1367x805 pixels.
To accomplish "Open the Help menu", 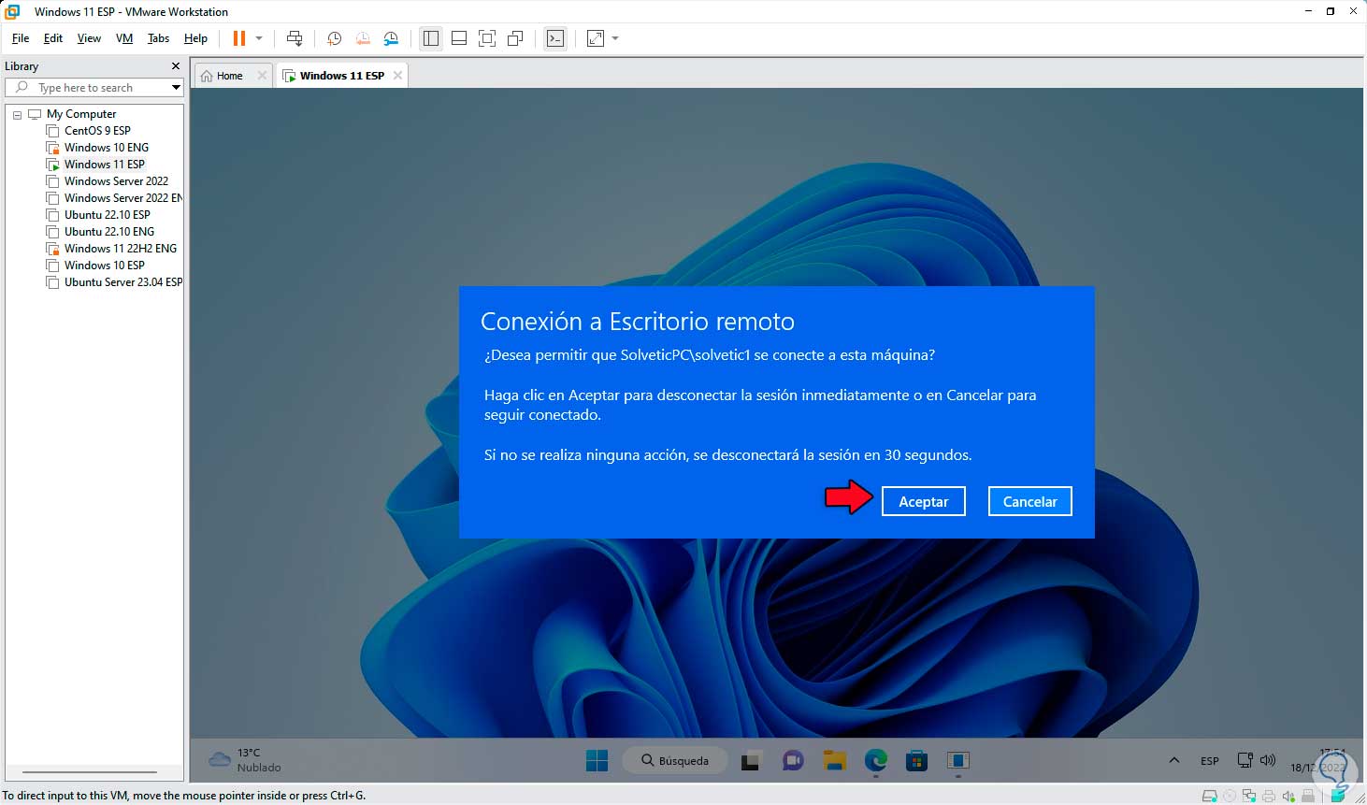I will 195,38.
